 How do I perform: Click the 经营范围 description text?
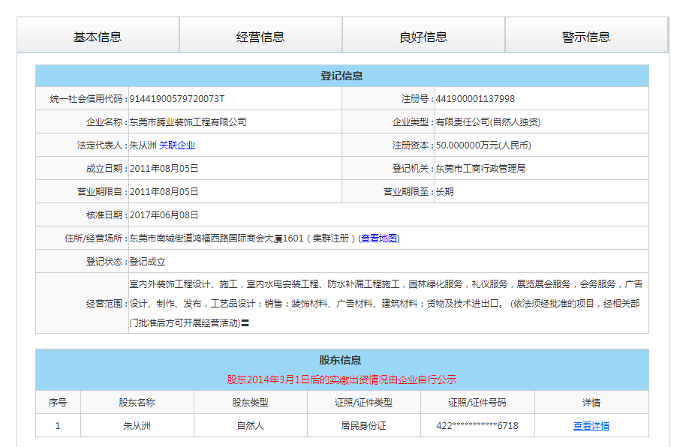[386, 303]
